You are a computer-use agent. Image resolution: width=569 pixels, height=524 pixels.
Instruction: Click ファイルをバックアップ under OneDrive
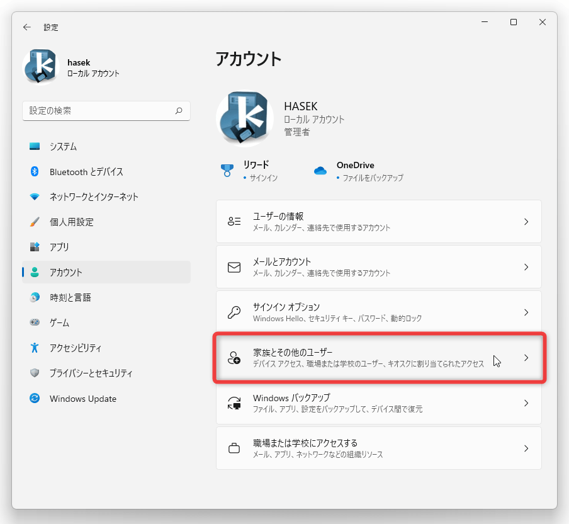[373, 178]
